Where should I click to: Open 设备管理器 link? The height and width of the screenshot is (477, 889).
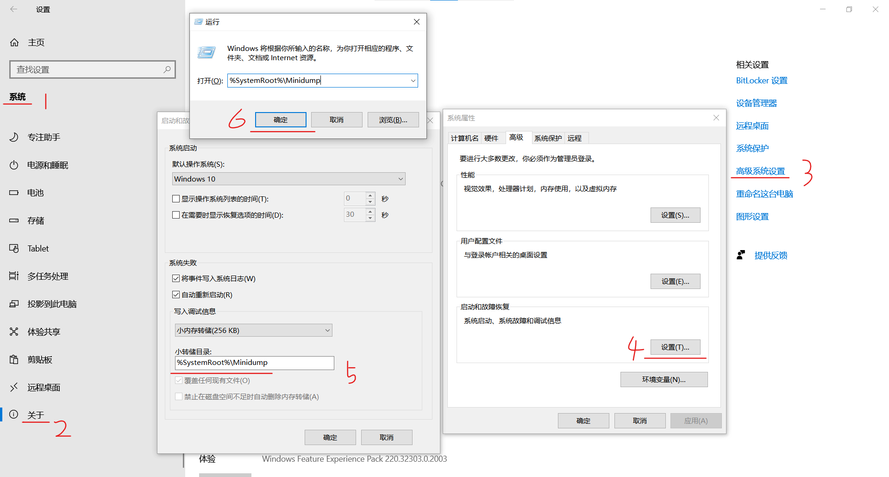coord(757,103)
